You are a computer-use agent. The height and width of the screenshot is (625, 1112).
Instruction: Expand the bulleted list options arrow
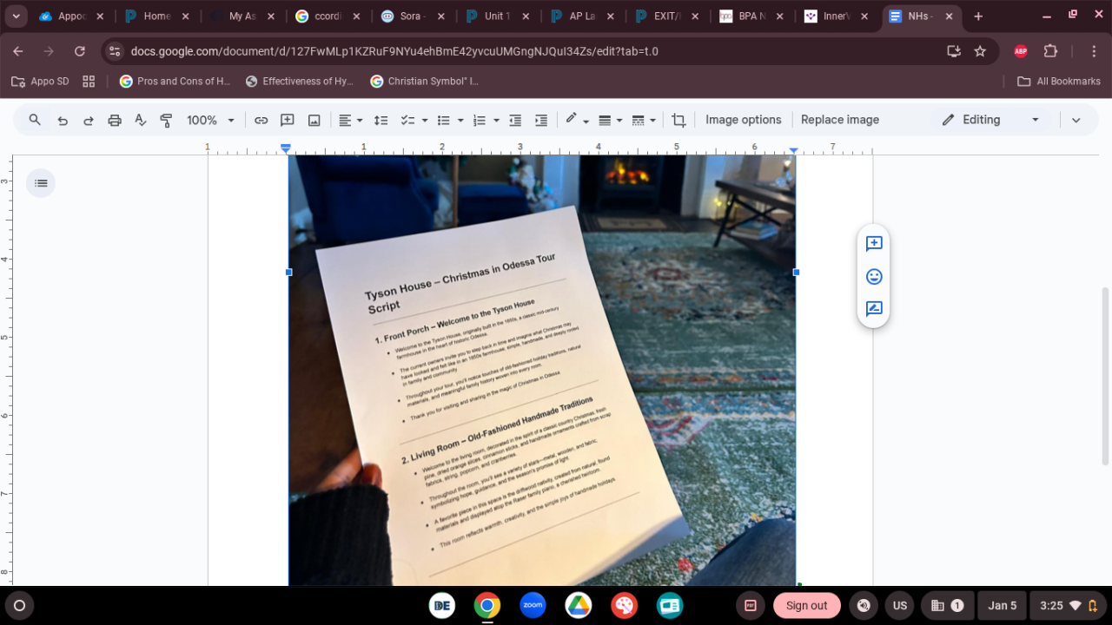click(460, 120)
